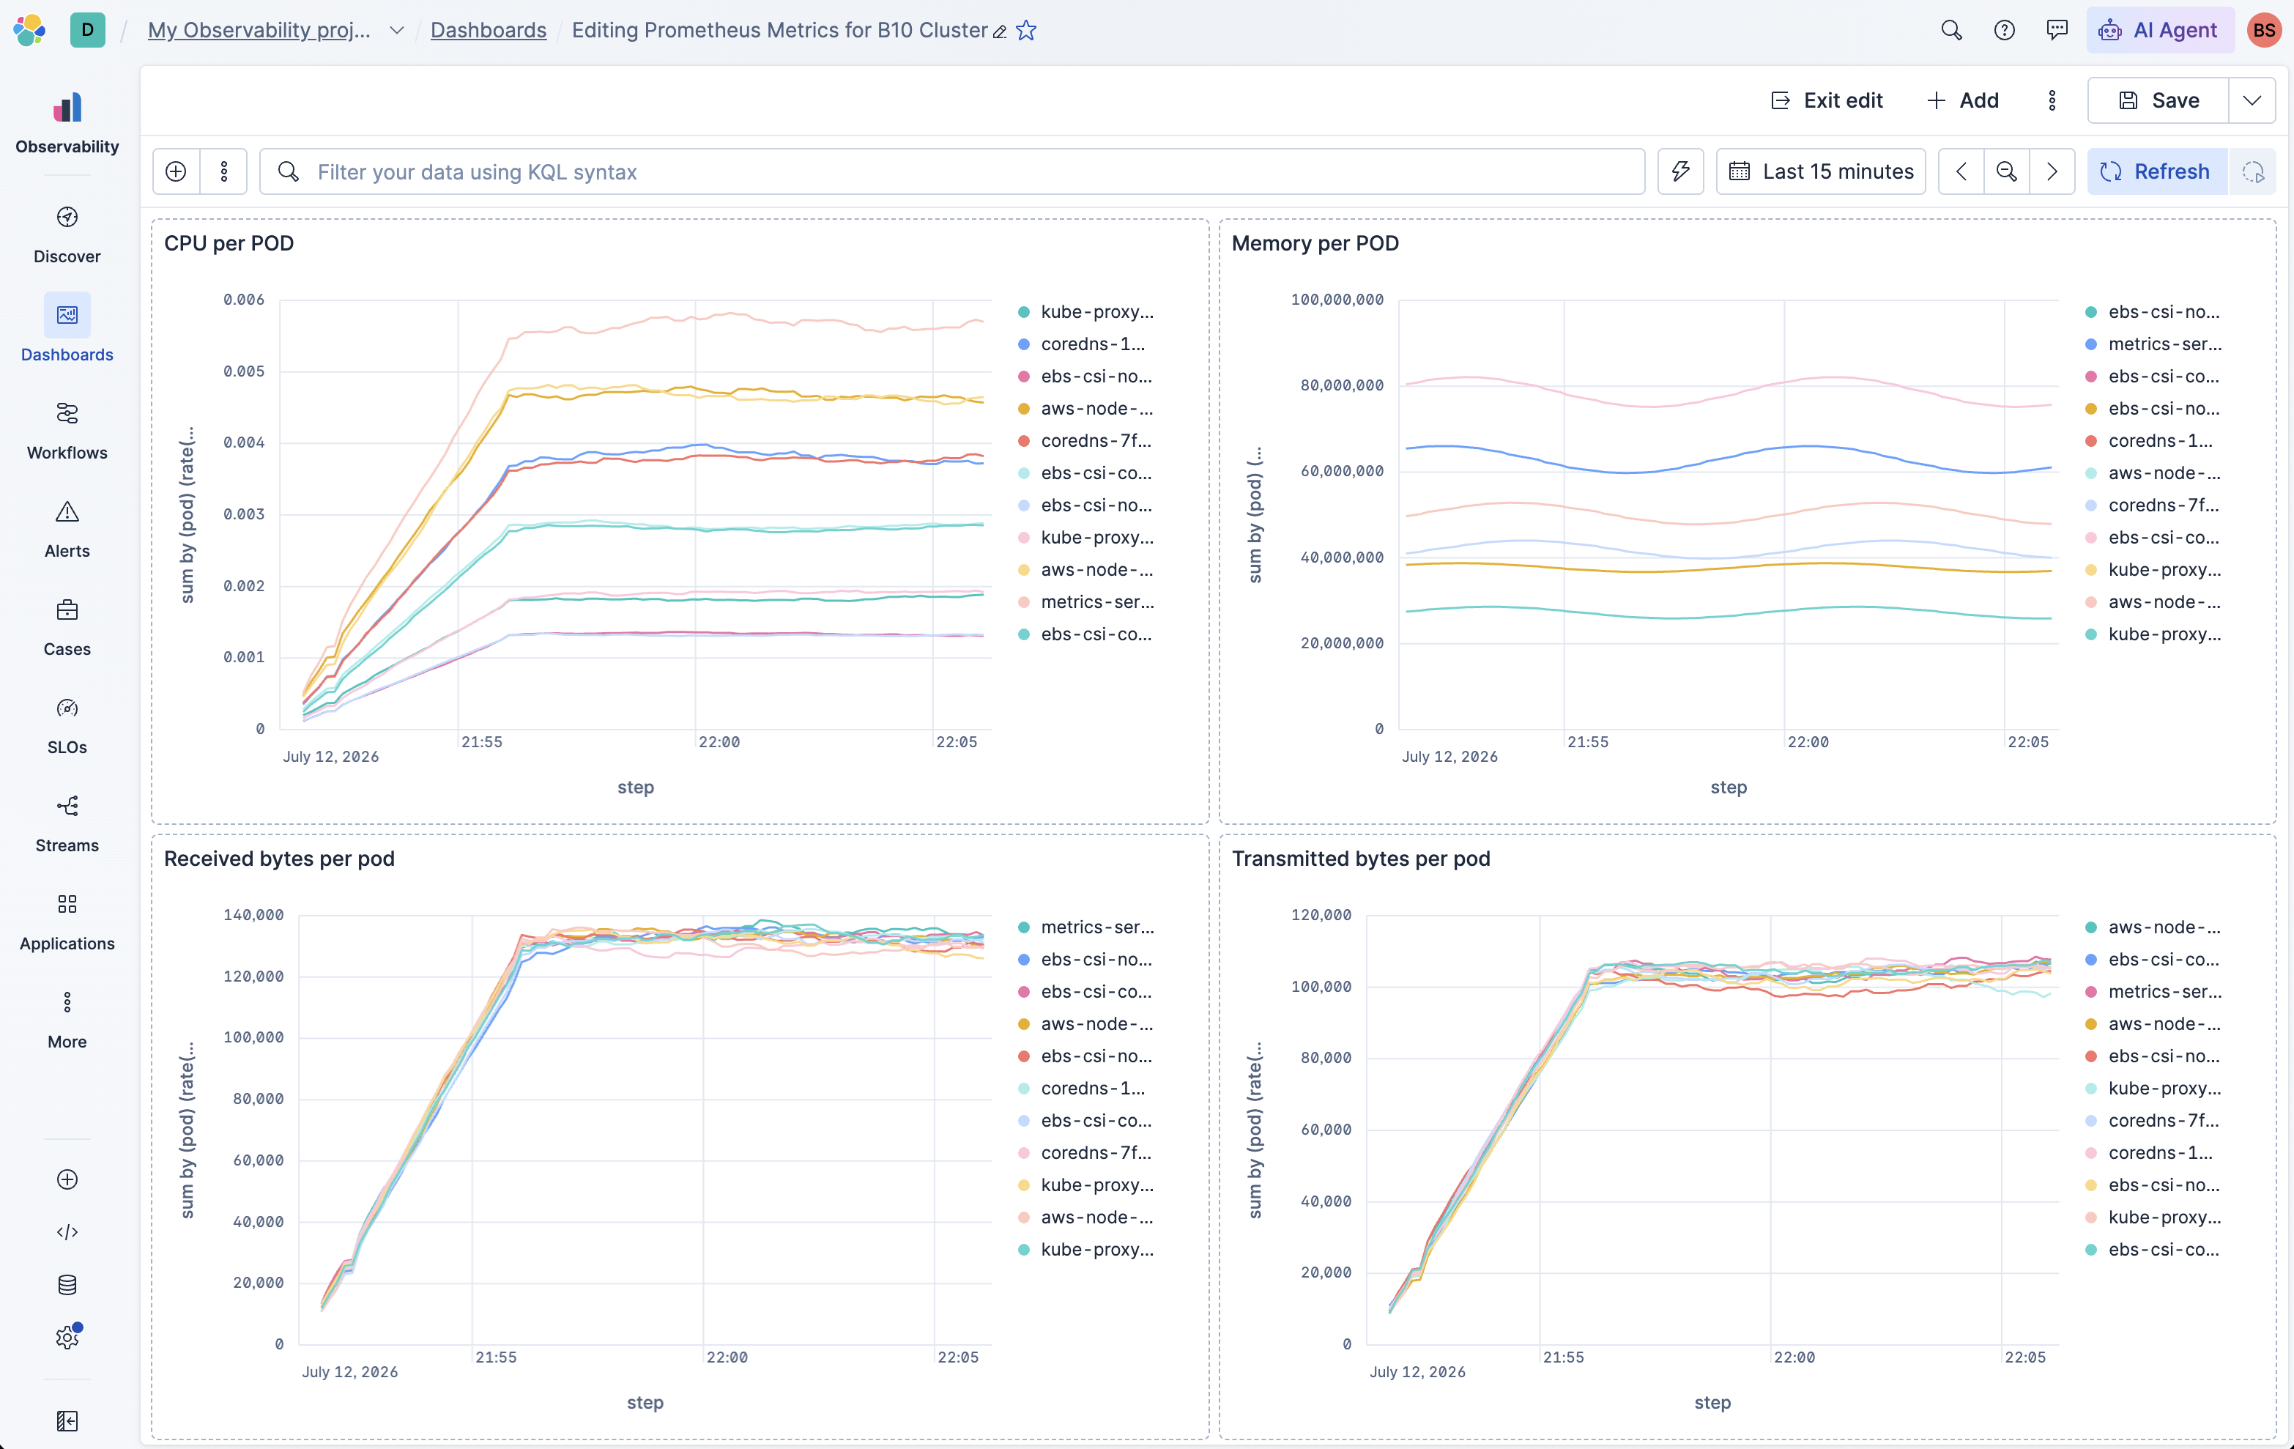The width and height of the screenshot is (2294, 1449).
Task: Click the Elastic logo icon
Action: point(29,29)
